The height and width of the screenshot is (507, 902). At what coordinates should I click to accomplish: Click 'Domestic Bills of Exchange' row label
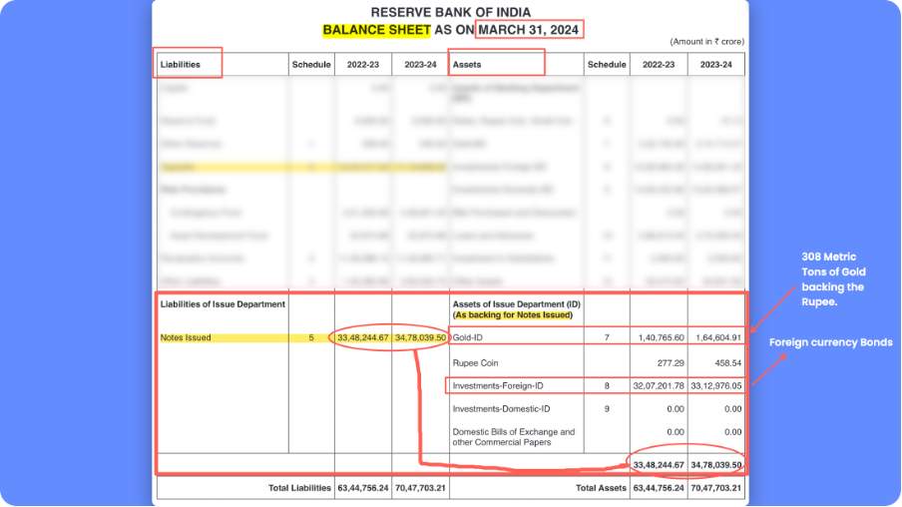pyautogui.click(x=514, y=437)
